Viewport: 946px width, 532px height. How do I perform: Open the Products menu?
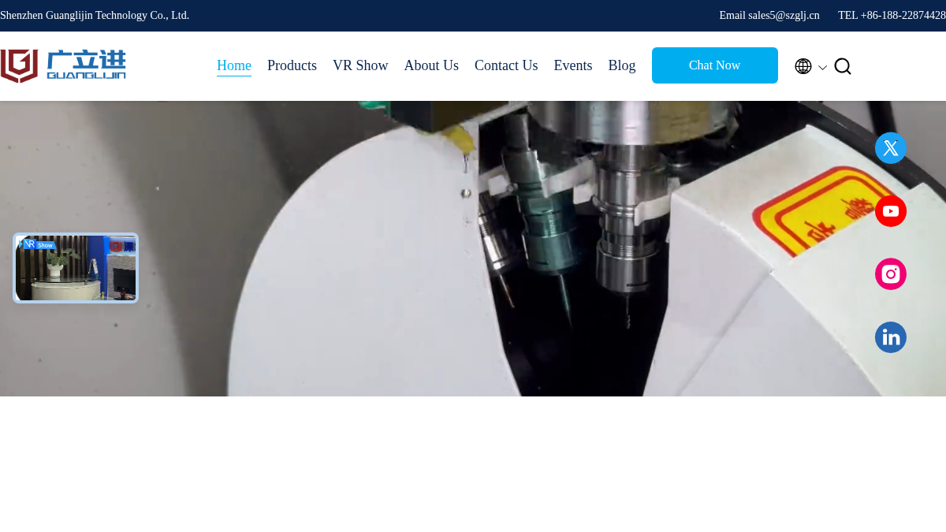292,66
